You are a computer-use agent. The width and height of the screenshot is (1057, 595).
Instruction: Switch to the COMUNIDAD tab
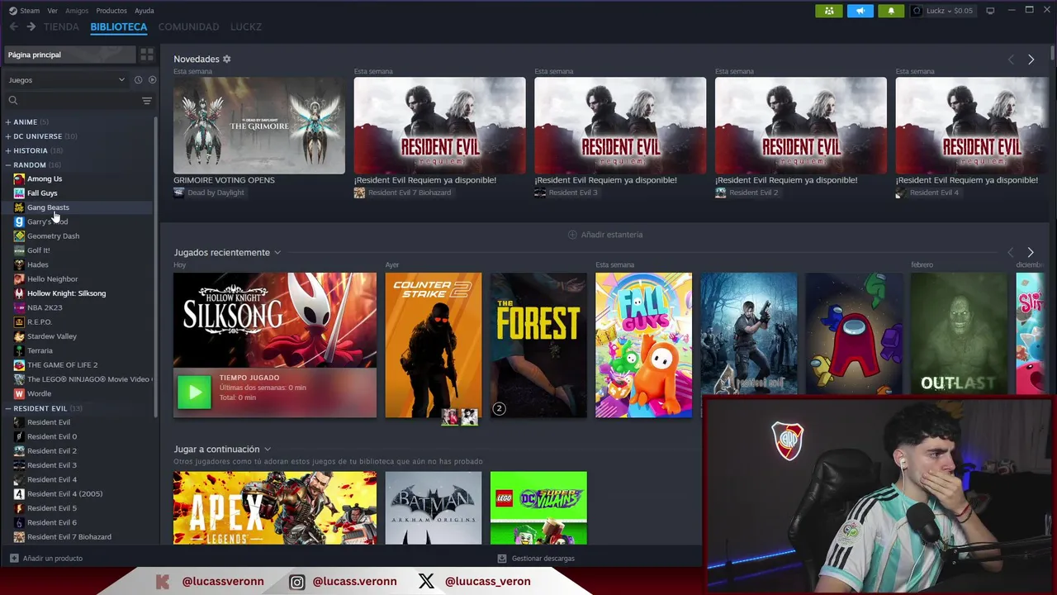click(x=188, y=27)
